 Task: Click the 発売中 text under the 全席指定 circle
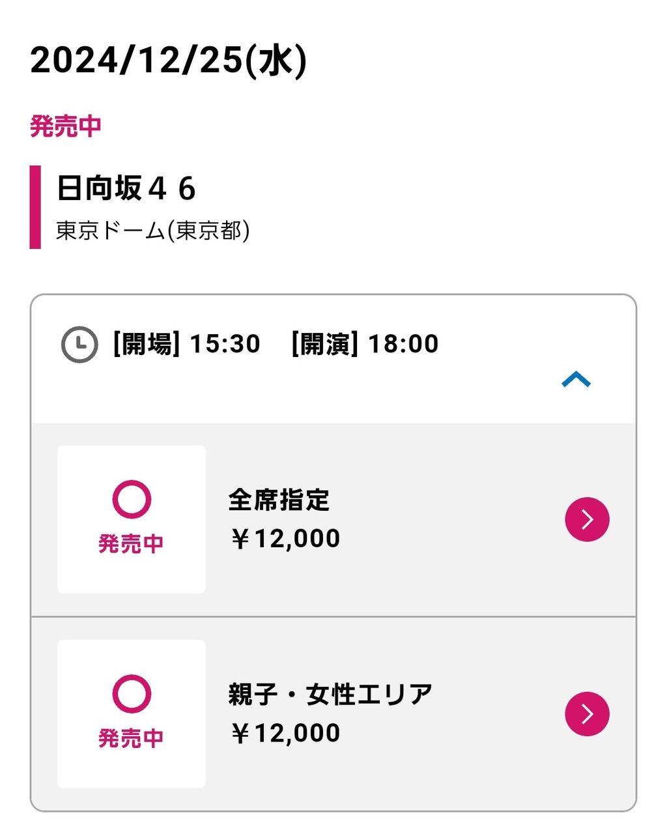131,543
